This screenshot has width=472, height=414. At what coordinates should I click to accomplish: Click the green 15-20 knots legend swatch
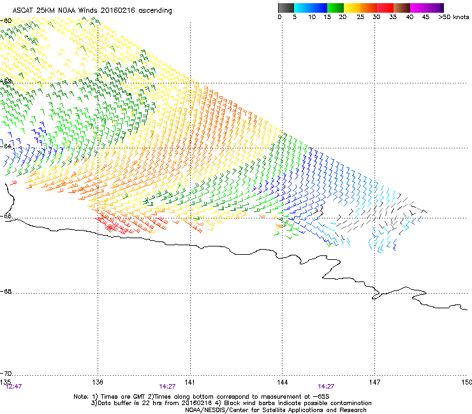(336, 8)
